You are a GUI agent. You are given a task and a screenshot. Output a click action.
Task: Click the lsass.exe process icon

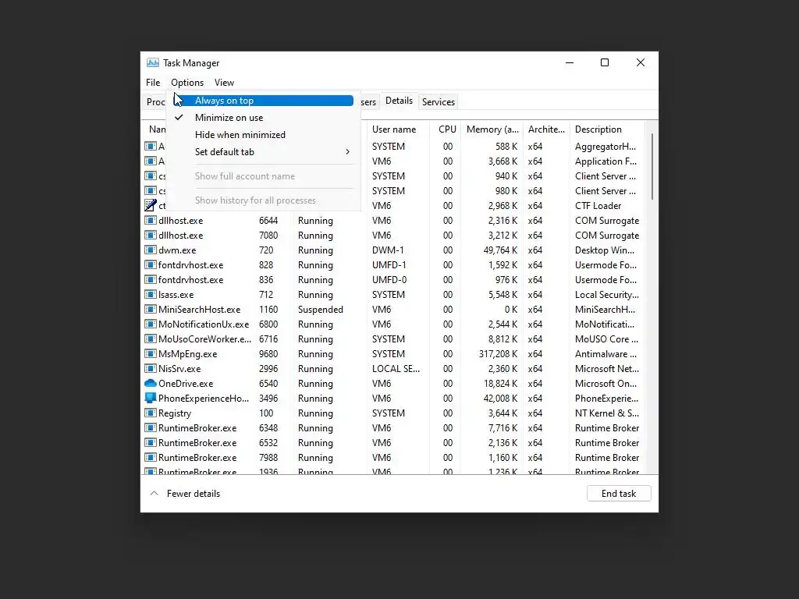(151, 294)
